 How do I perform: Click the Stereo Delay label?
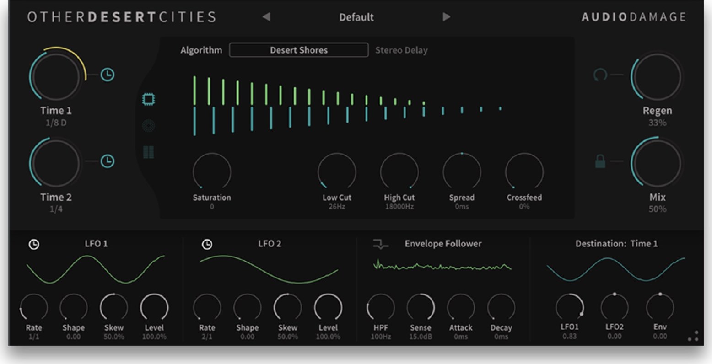tap(401, 50)
